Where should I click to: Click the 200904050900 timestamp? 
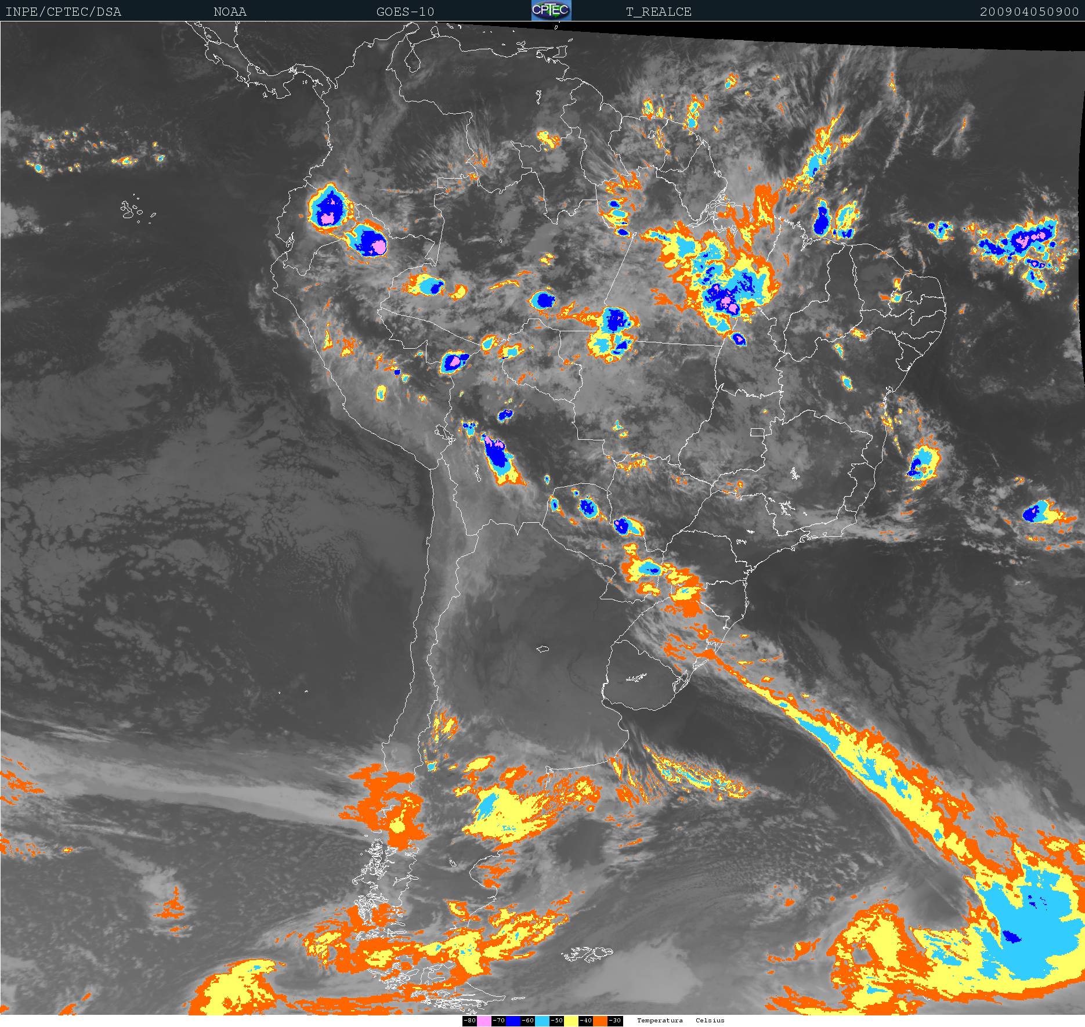point(1029,12)
